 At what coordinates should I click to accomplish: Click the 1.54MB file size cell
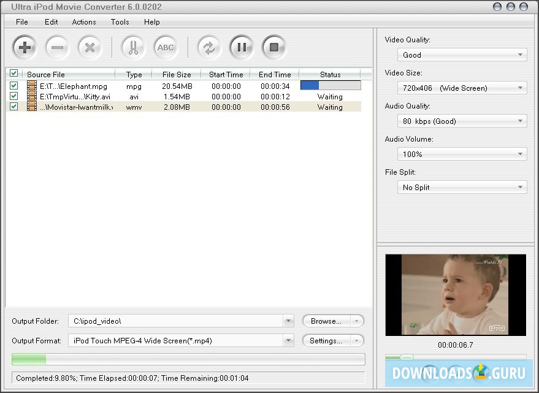(x=177, y=97)
